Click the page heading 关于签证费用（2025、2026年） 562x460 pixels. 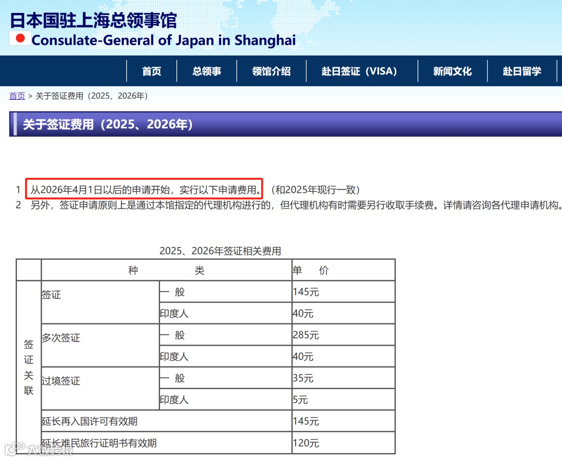[x=108, y=124]
